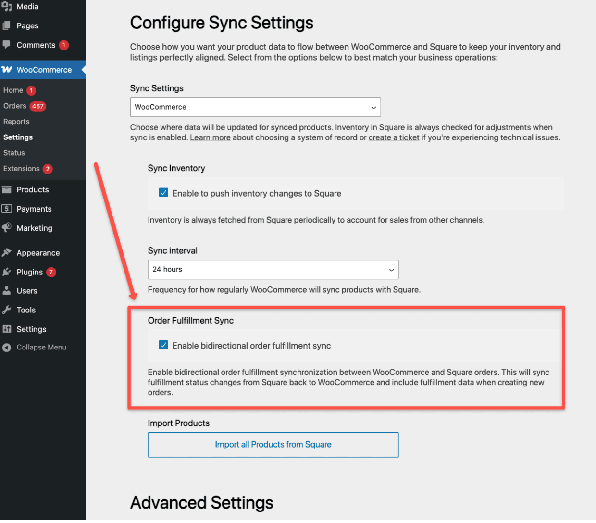Screen dimensions: 596x523
Task: Open the create a ticket link
Action: 394,137
